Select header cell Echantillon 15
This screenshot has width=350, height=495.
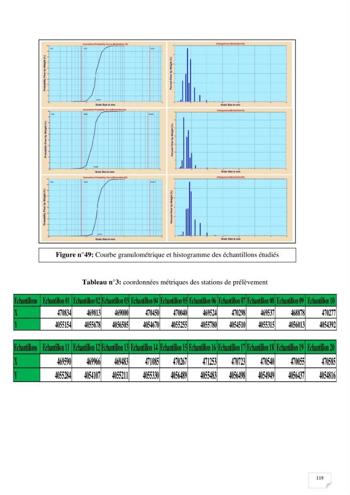(x=174, y=347)
